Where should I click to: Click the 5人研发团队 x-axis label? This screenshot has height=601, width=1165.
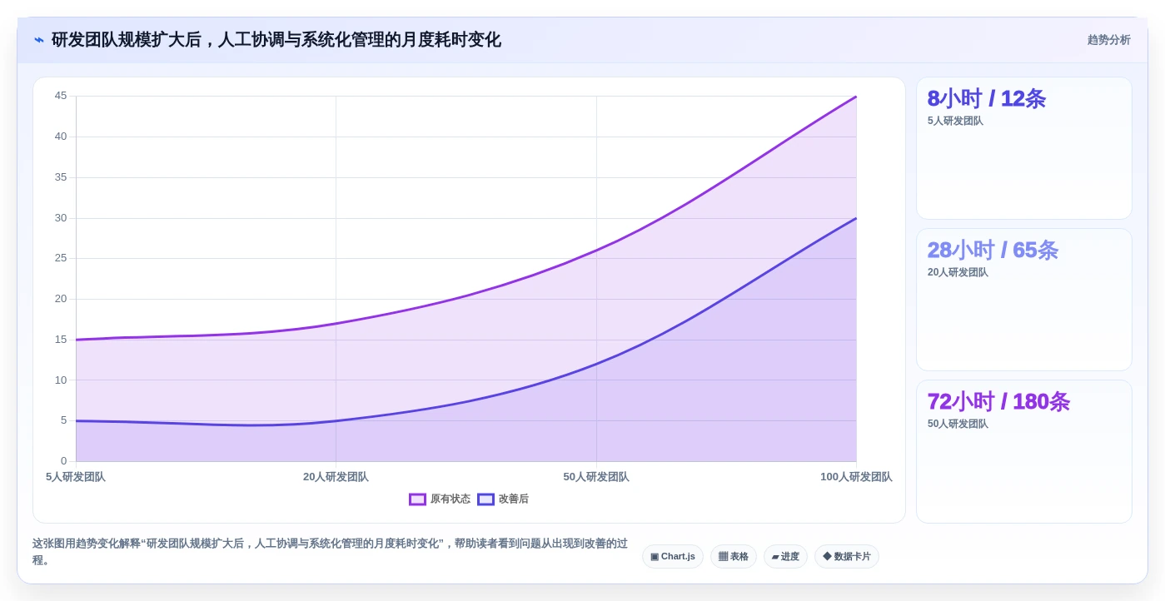coord(76,477)
